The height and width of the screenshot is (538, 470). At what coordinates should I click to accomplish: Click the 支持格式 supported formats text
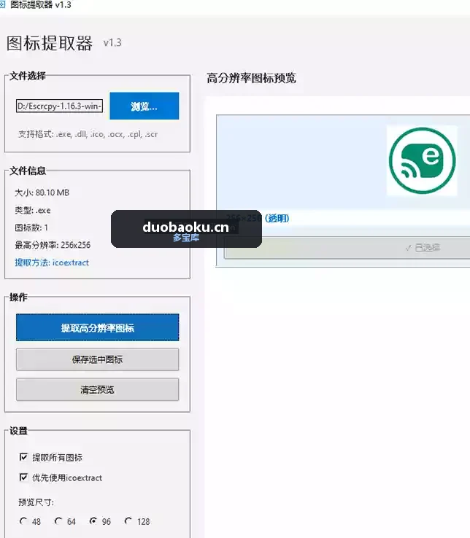pyautogui.click(x=88, y=134)
